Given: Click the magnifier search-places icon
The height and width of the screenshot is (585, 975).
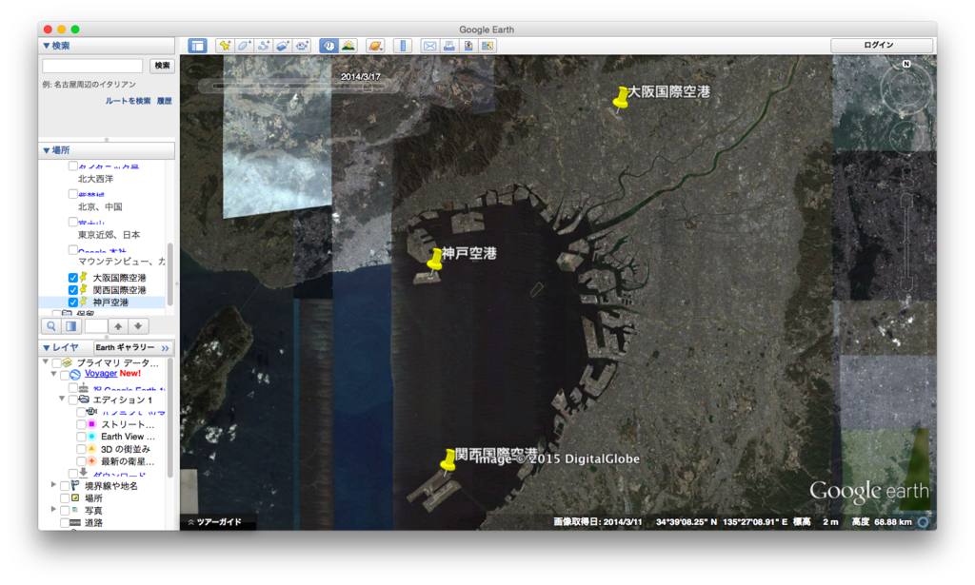Looking at the screenshot, I should click(x=51, y=326).
